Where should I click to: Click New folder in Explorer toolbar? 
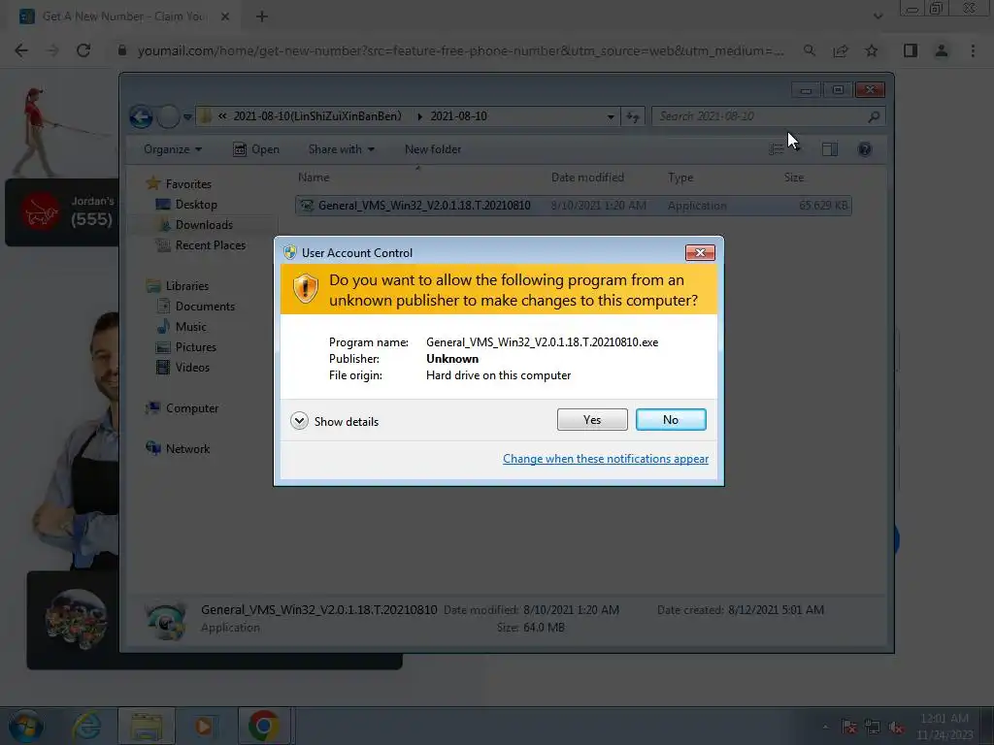click(x=433, y=149)
